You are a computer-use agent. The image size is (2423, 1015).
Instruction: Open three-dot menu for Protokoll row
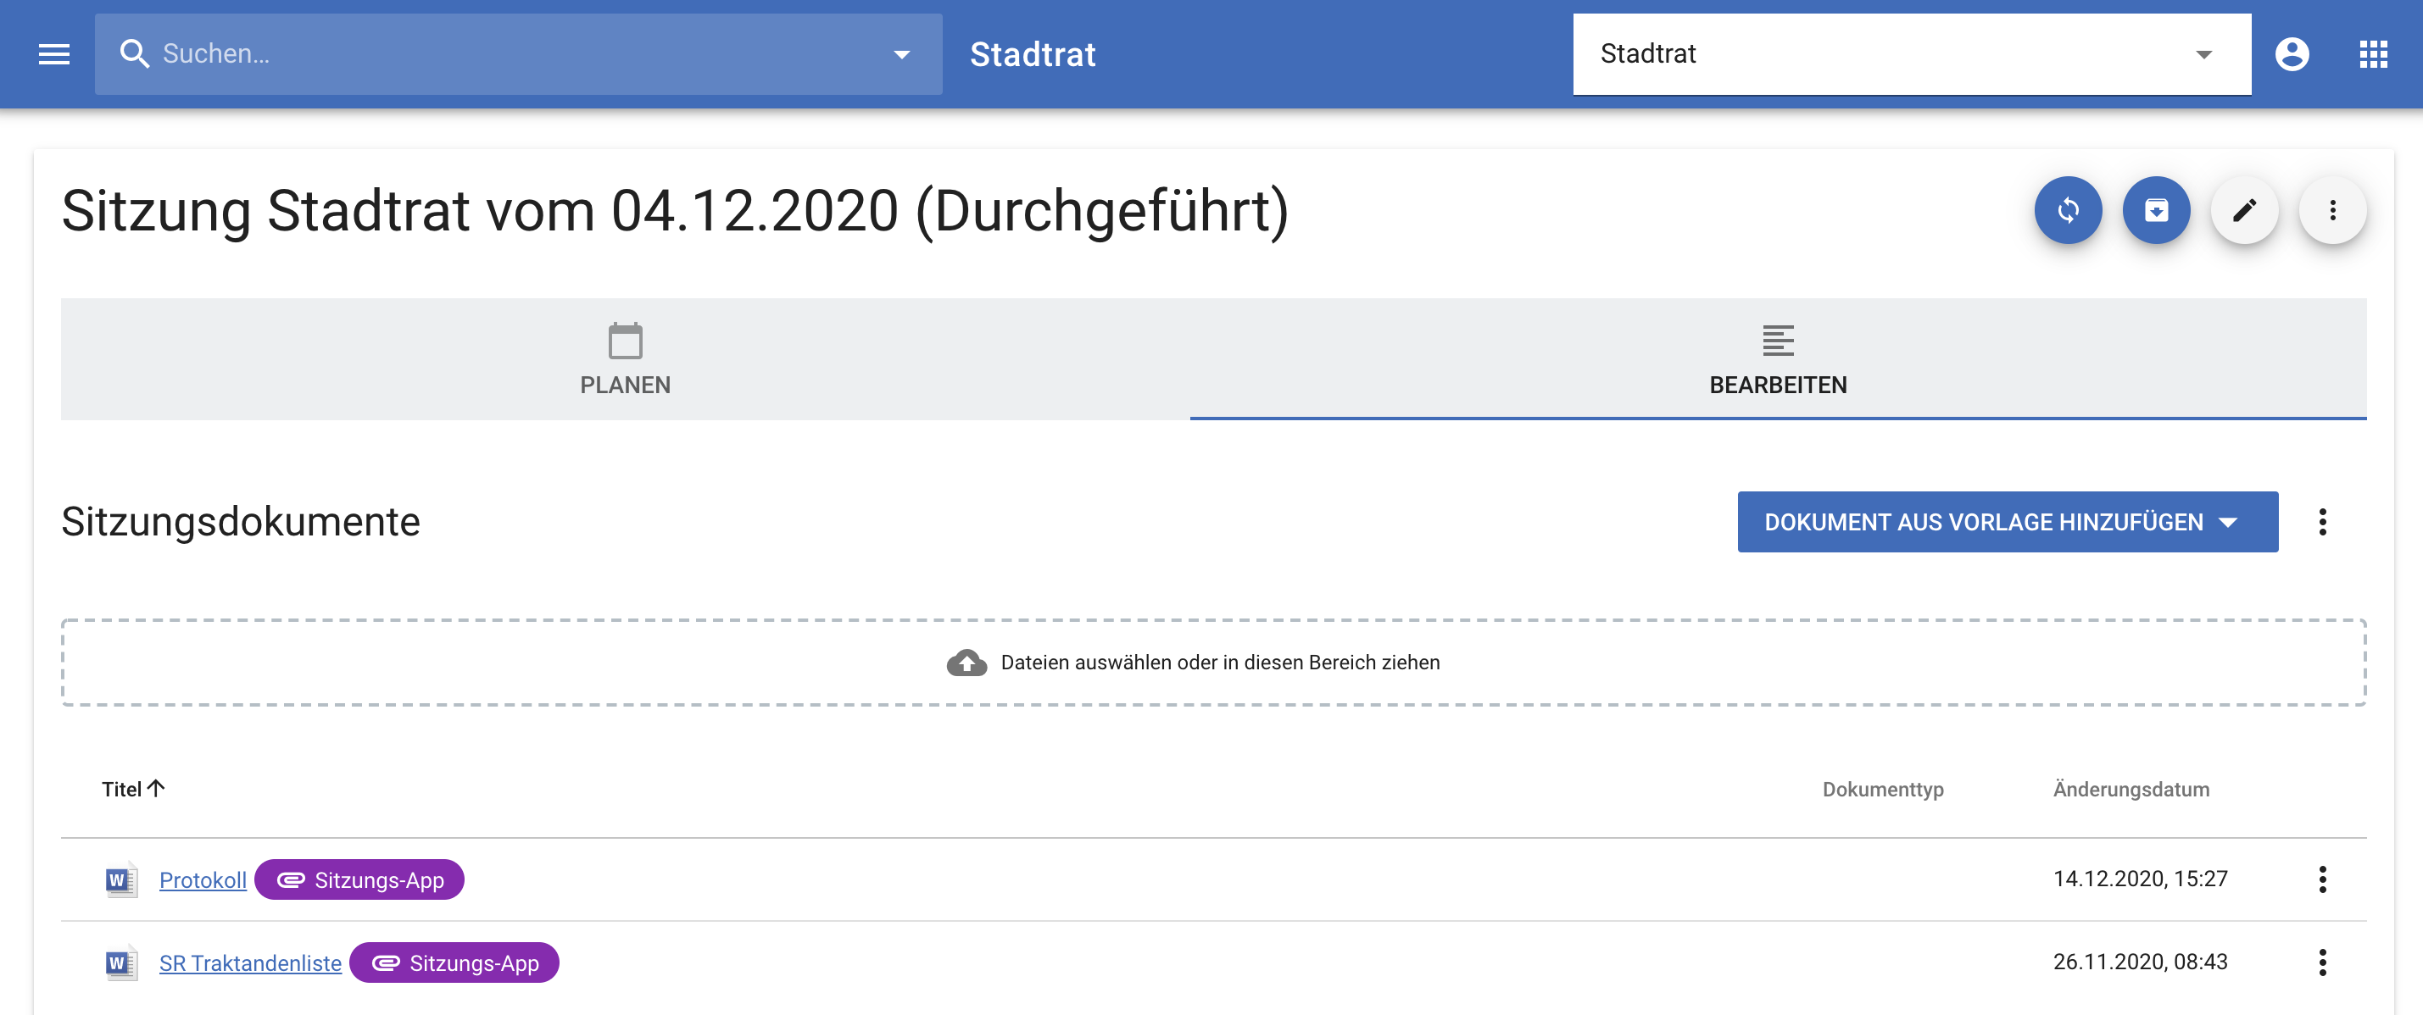click(x=2322, y=879)
